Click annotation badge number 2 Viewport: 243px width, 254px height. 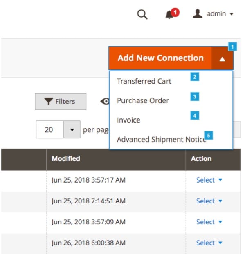pyautogui.click(x=195, y=77)
